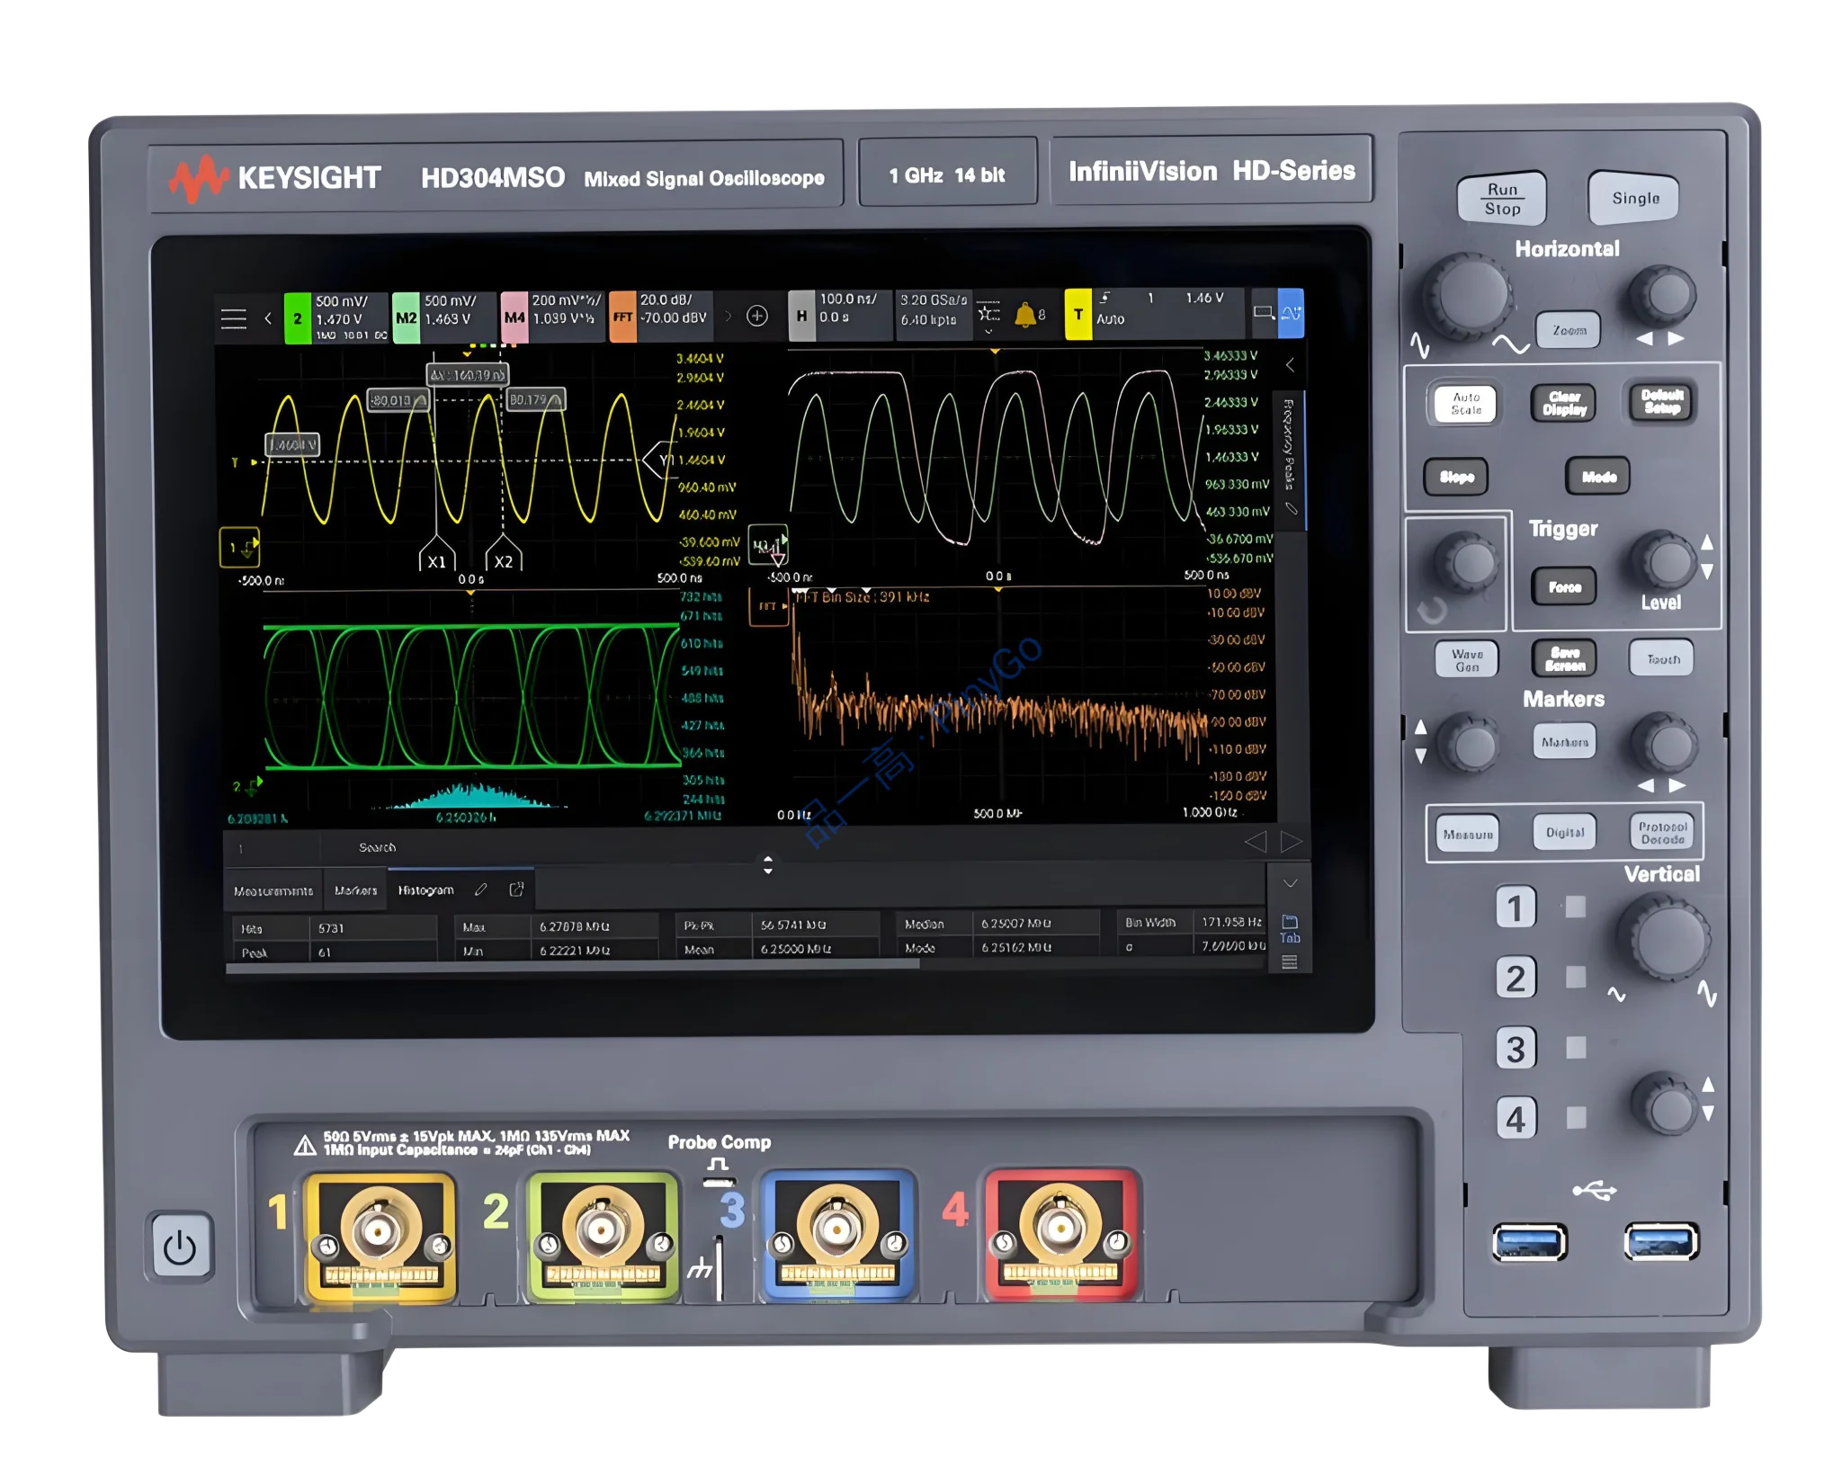Tap the channel 2 green badge
The width and height of the screenshot is (1842, 1475).
point(298,318)
